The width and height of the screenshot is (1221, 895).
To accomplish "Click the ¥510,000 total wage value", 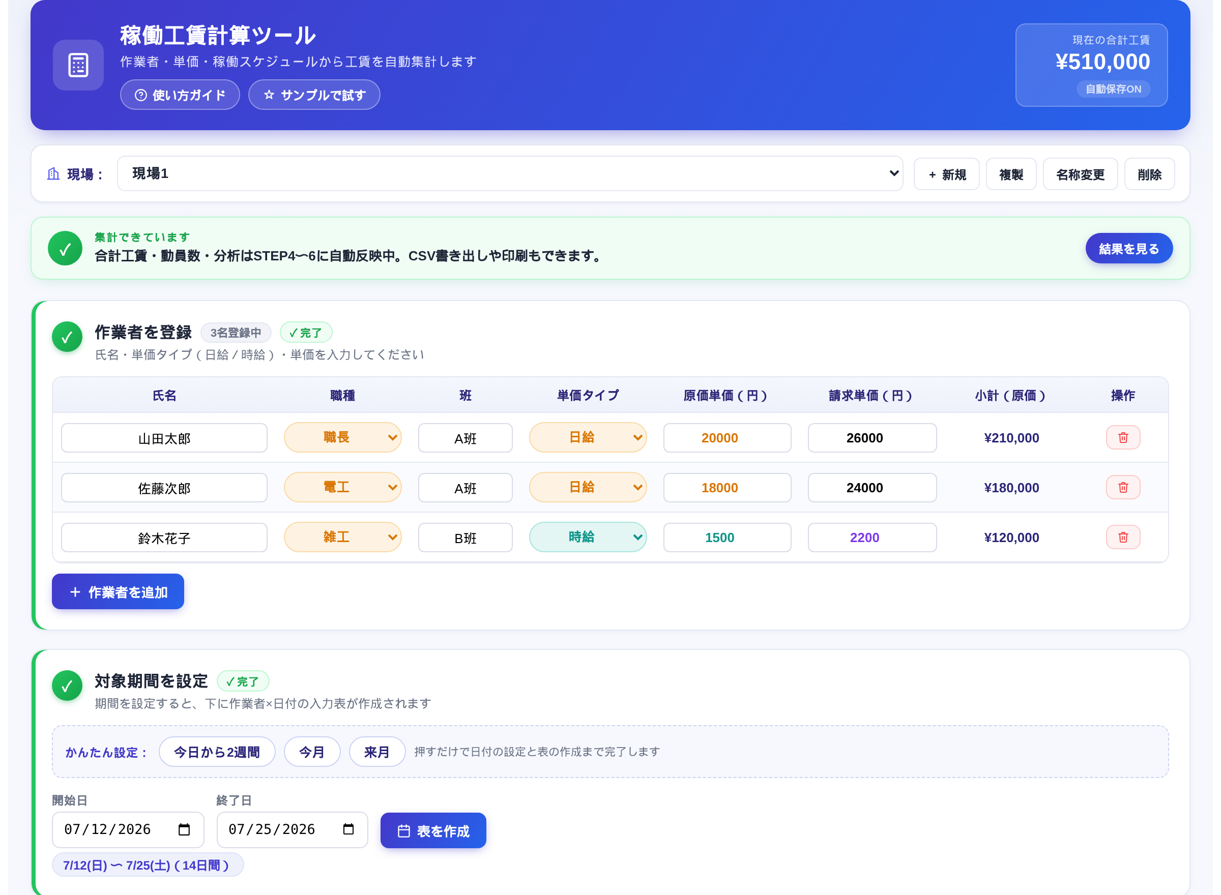I will 1102,62.
